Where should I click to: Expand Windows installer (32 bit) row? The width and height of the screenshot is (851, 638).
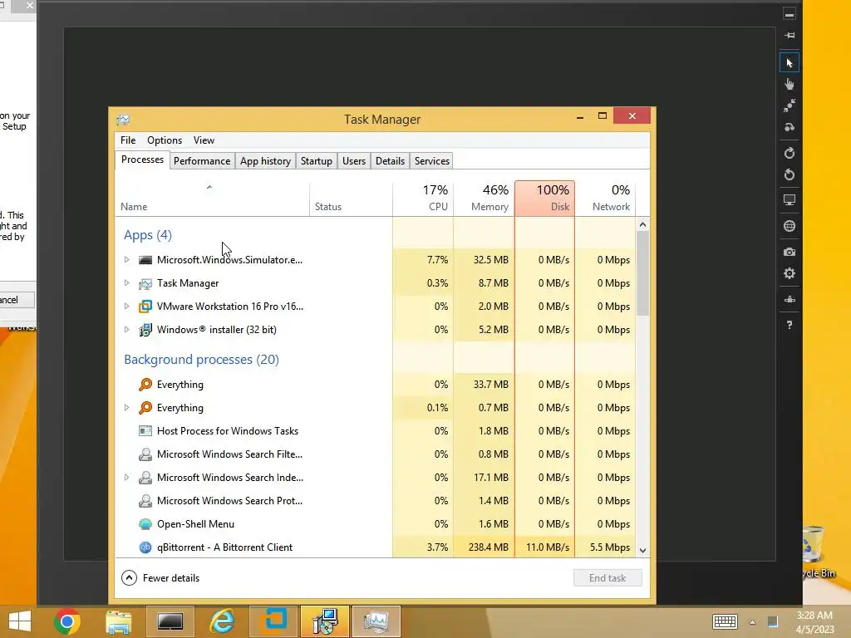coord(126,330)
